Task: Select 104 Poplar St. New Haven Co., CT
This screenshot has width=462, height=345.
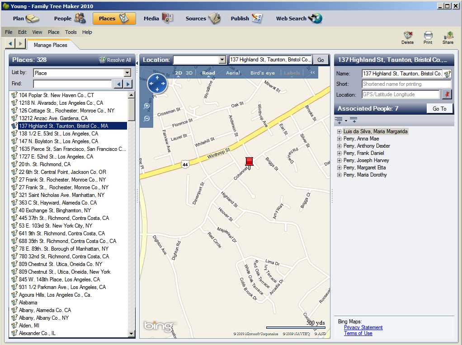Action: coord(56,95)
